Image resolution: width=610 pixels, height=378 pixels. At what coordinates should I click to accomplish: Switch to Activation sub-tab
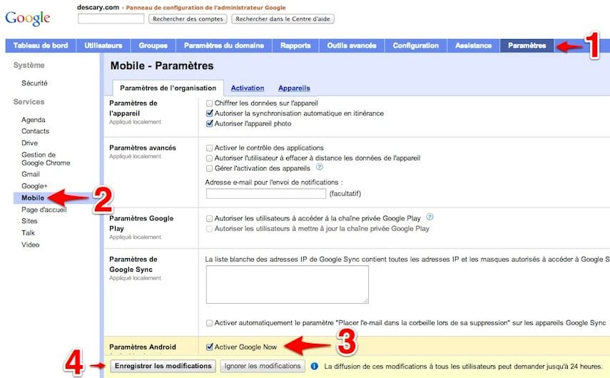click(x=248, y=88)
